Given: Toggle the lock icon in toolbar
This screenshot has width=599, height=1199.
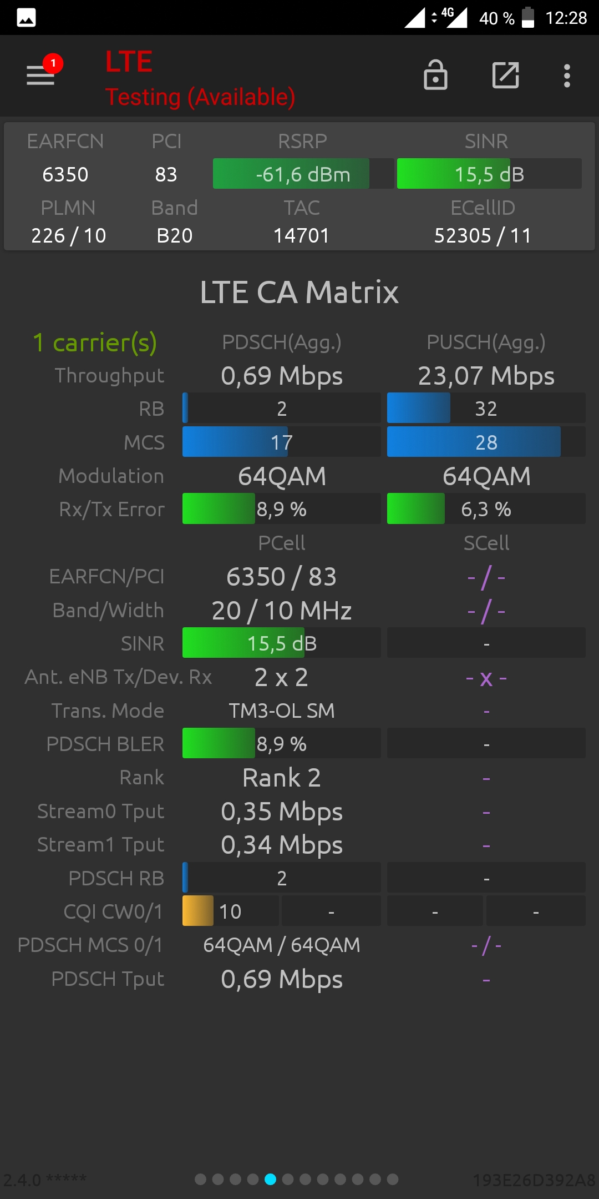Looking at the screenshot, I should point(435,75).
